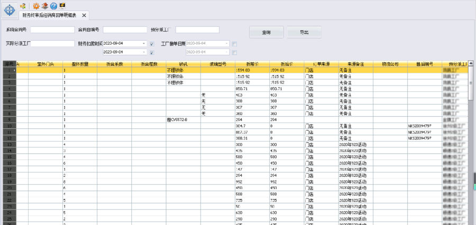The height and width of the screenshot is (225, 476).
Task: Select the 整CV5572-8 cell in 锁孔 column
Action: click(183, 119)
